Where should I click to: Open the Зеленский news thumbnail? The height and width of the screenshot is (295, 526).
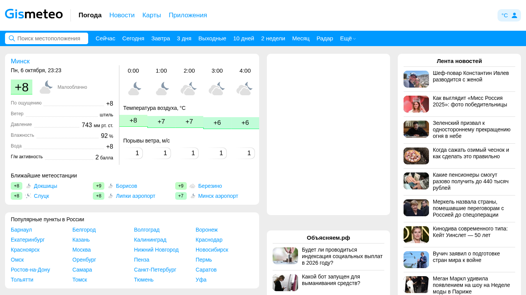(x=416, y=129)
